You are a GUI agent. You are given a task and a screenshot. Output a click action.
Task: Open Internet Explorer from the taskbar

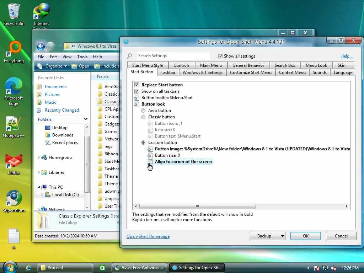pyautogui.click(x=28, y=268)
